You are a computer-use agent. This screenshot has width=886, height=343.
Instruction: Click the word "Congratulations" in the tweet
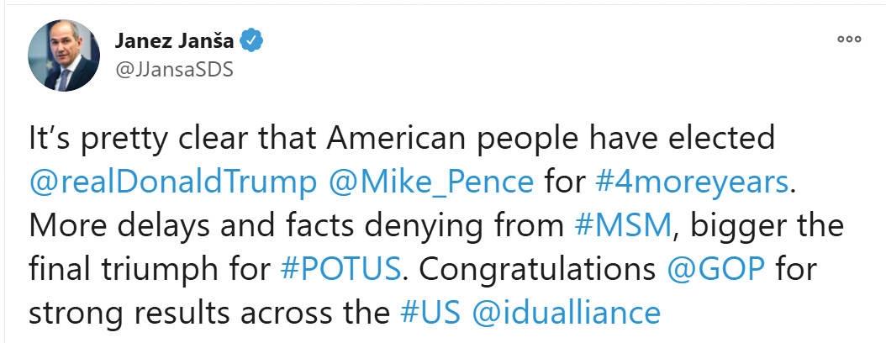click(538, 270)
